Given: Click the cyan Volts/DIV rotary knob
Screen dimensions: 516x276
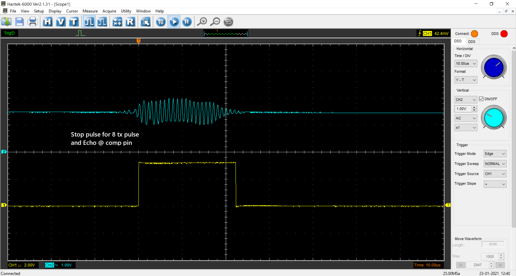Looking at the screenshot, I should point(494,117).
